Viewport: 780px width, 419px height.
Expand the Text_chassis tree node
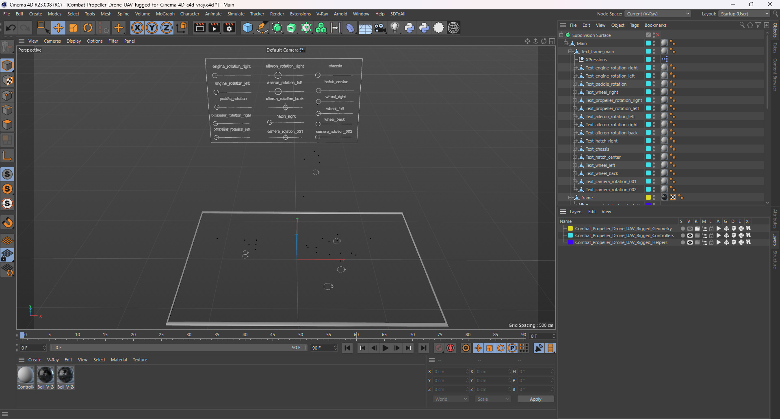click(x=574, y=149)
